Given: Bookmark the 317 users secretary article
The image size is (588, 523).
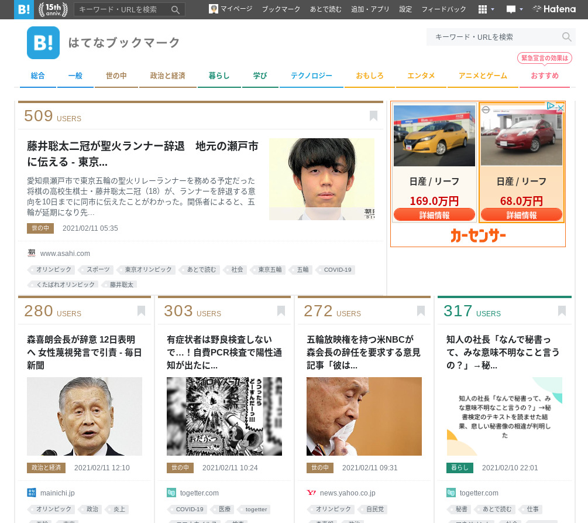Looking at the screenshot, I should point(562,311).
